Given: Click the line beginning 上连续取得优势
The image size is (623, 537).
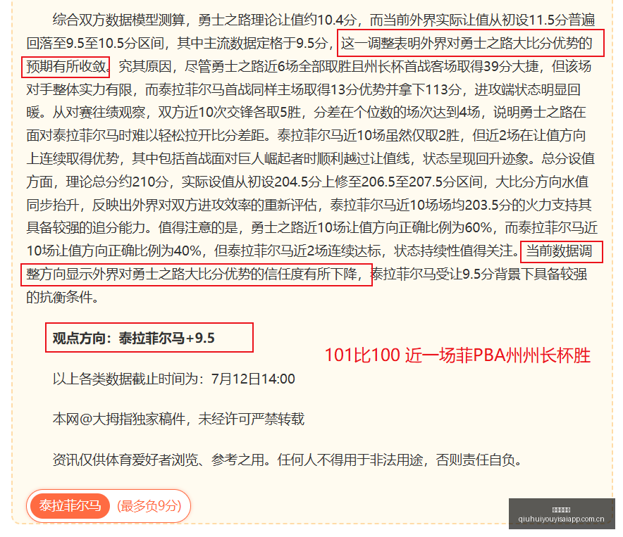Looking at the screenshot, I should pyautogui.click(x=310, y=159).
